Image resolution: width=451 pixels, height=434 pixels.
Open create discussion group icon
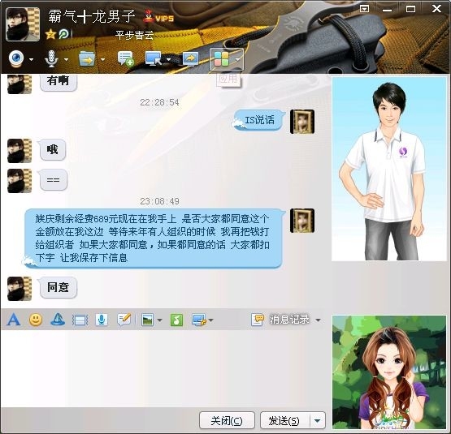[x=126, y=59]
